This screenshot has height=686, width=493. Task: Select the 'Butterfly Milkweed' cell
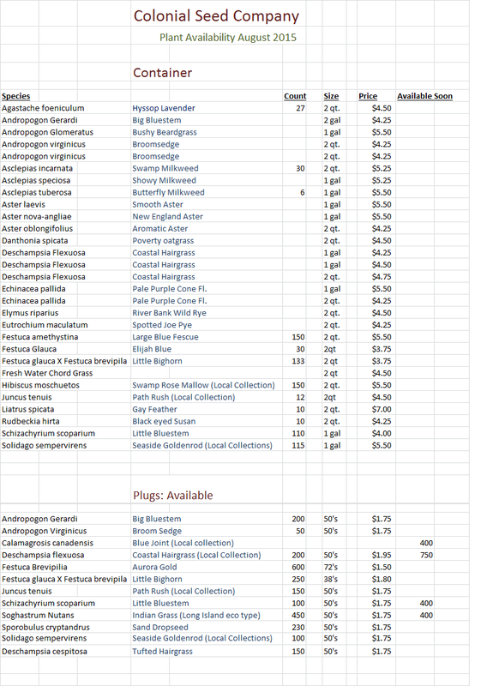168,192
